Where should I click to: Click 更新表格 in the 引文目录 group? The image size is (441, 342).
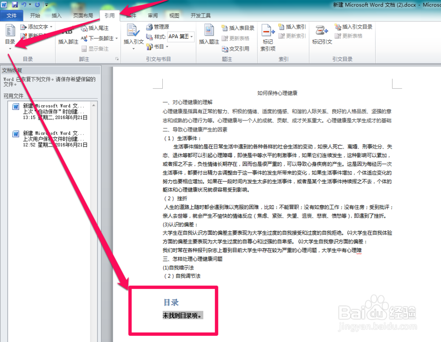click(349, 36)
